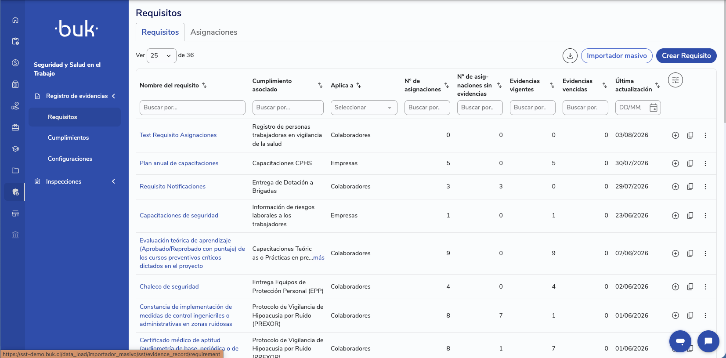Image resolution: width=726 pixels, height=358 pixels.
Task: Click date cell 23/06/2026
Action: (632, 216)
